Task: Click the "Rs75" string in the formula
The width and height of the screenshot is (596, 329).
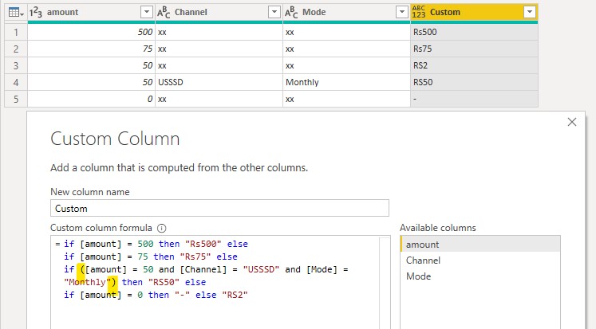Action: point(195,257)
